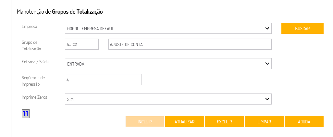
Task: Click the LIMPAR button
Action: [264, 122]
